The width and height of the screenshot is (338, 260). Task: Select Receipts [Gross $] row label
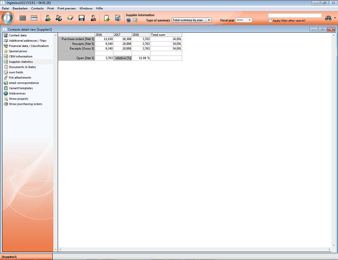point(77,49)
